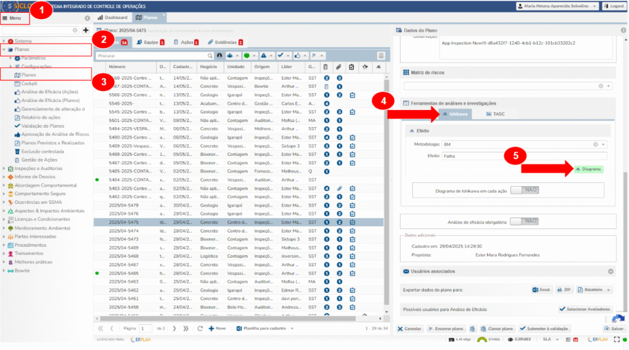Screen dimensions: 629x350
Task: Open Validação de Planos in sidebar
Action: 42,126
